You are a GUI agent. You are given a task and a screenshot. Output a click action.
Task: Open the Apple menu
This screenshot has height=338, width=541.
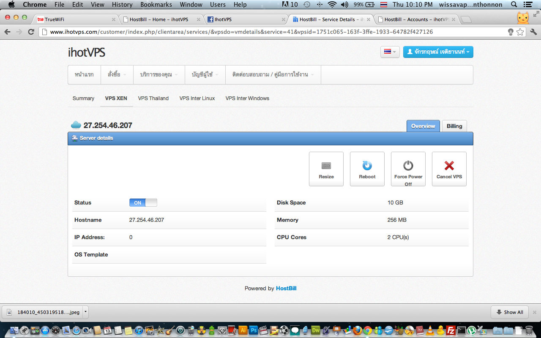(11, 5)
